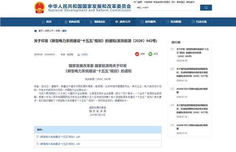Open the 政务服务 navigation menu

pos(148,22)
